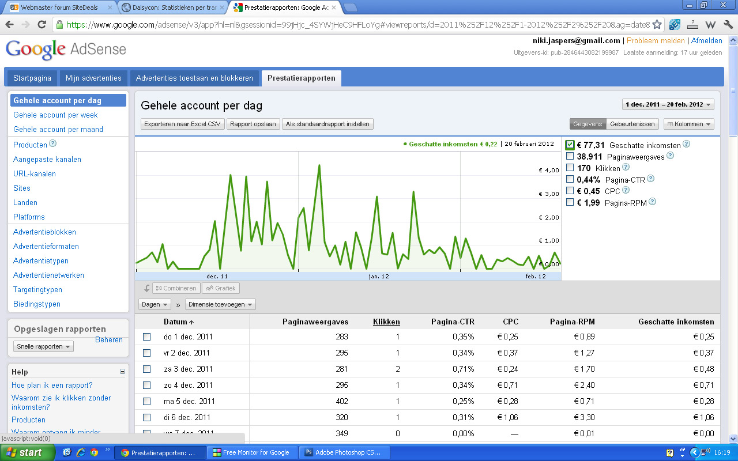This screenshot has width=738, height=461.
Task: Click the Probleem melden link
Action: point(656,41)
